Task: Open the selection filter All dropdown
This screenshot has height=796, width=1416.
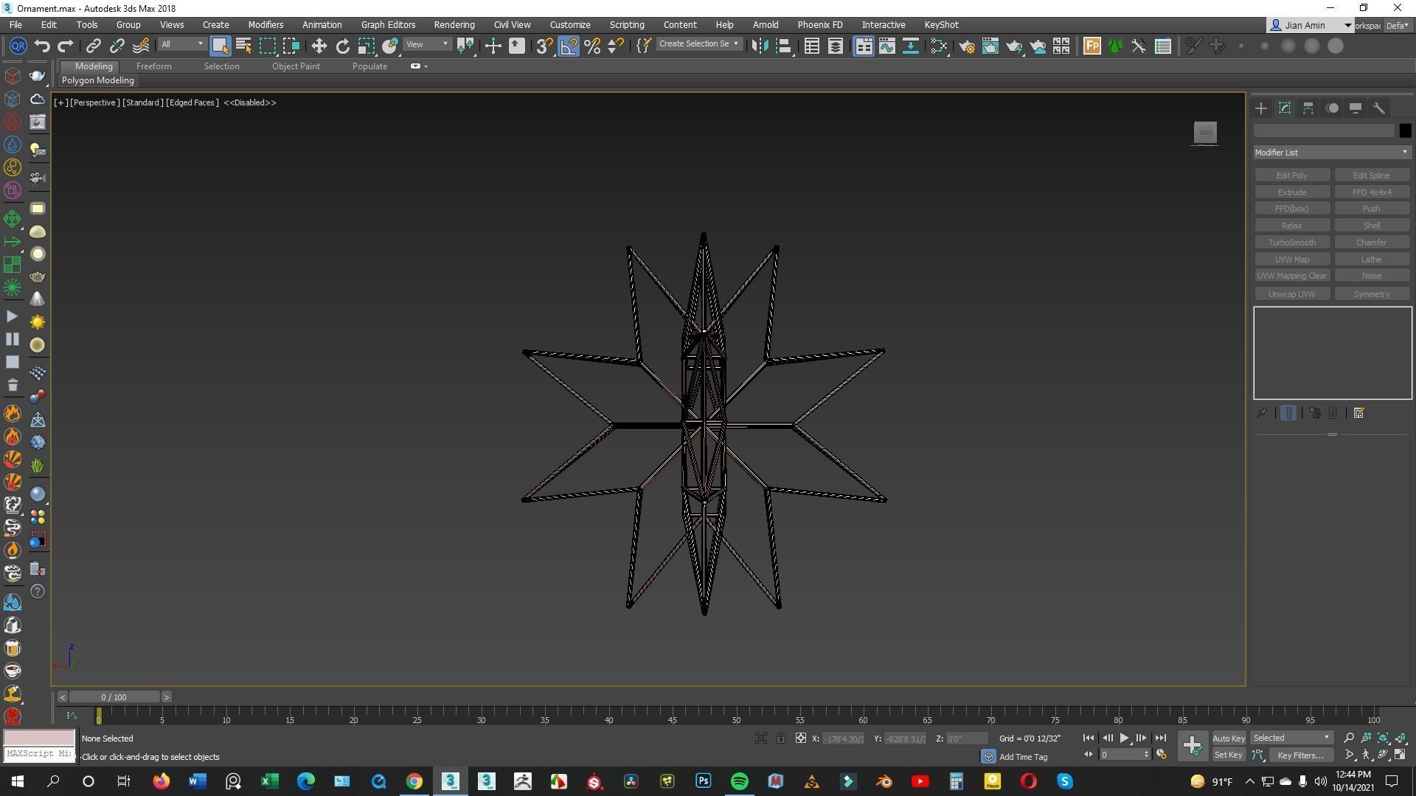Action: click(181, 44)
